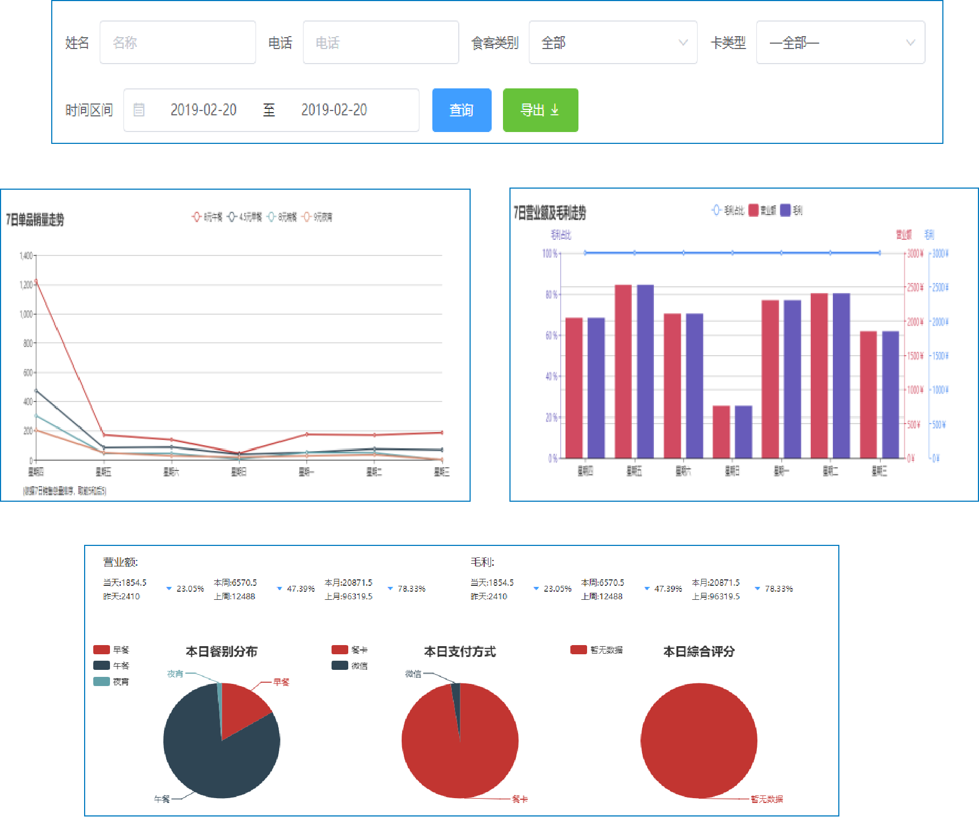
Task: Click the download arrow on the 导出 button
Action: (x=555, y=110)
